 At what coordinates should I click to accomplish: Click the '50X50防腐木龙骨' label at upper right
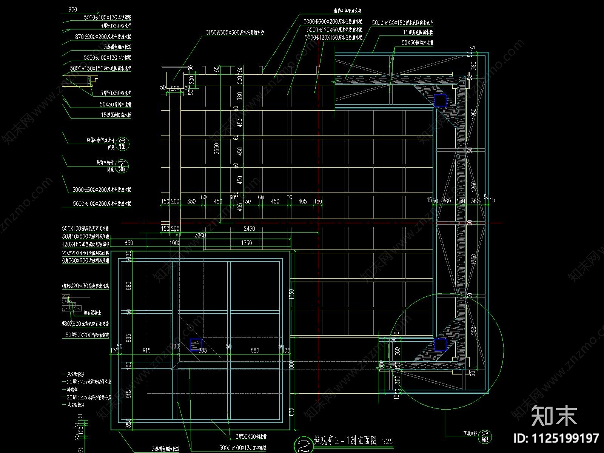417,43
